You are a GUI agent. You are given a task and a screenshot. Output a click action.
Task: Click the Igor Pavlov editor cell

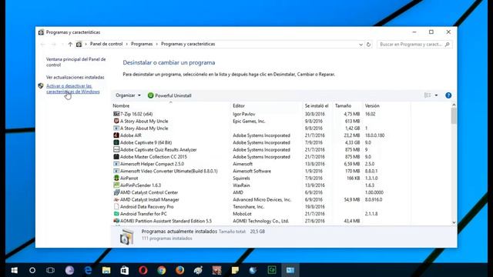coord(244,114)
